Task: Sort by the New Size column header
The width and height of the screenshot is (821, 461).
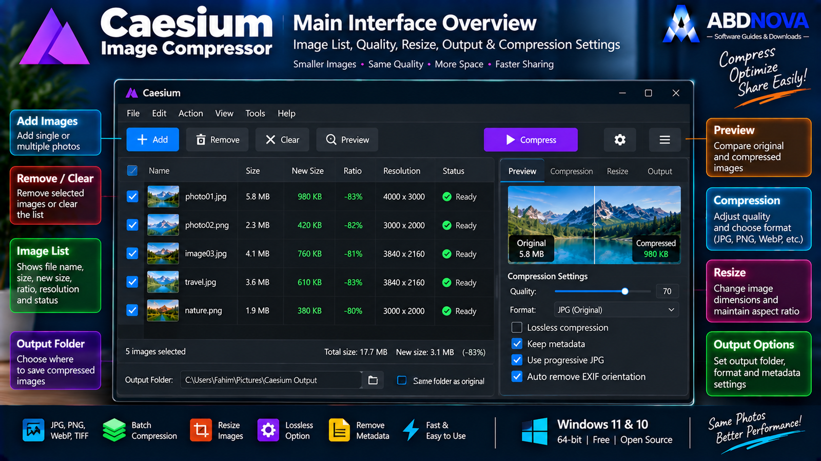Action: coord(308,171)
